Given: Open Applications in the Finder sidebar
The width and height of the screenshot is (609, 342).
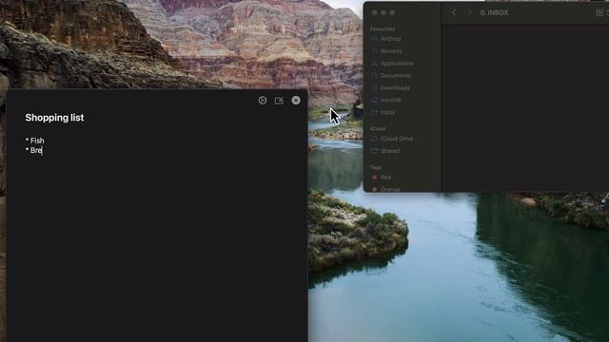Looking at the screenshot, I should click(397, 64).
